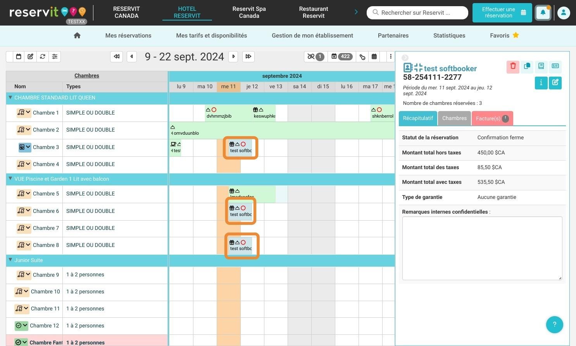This screenshot has width=576, height=346.
Task: Collapse reservation panel with grey chevron circle
Action: point(405,58)
